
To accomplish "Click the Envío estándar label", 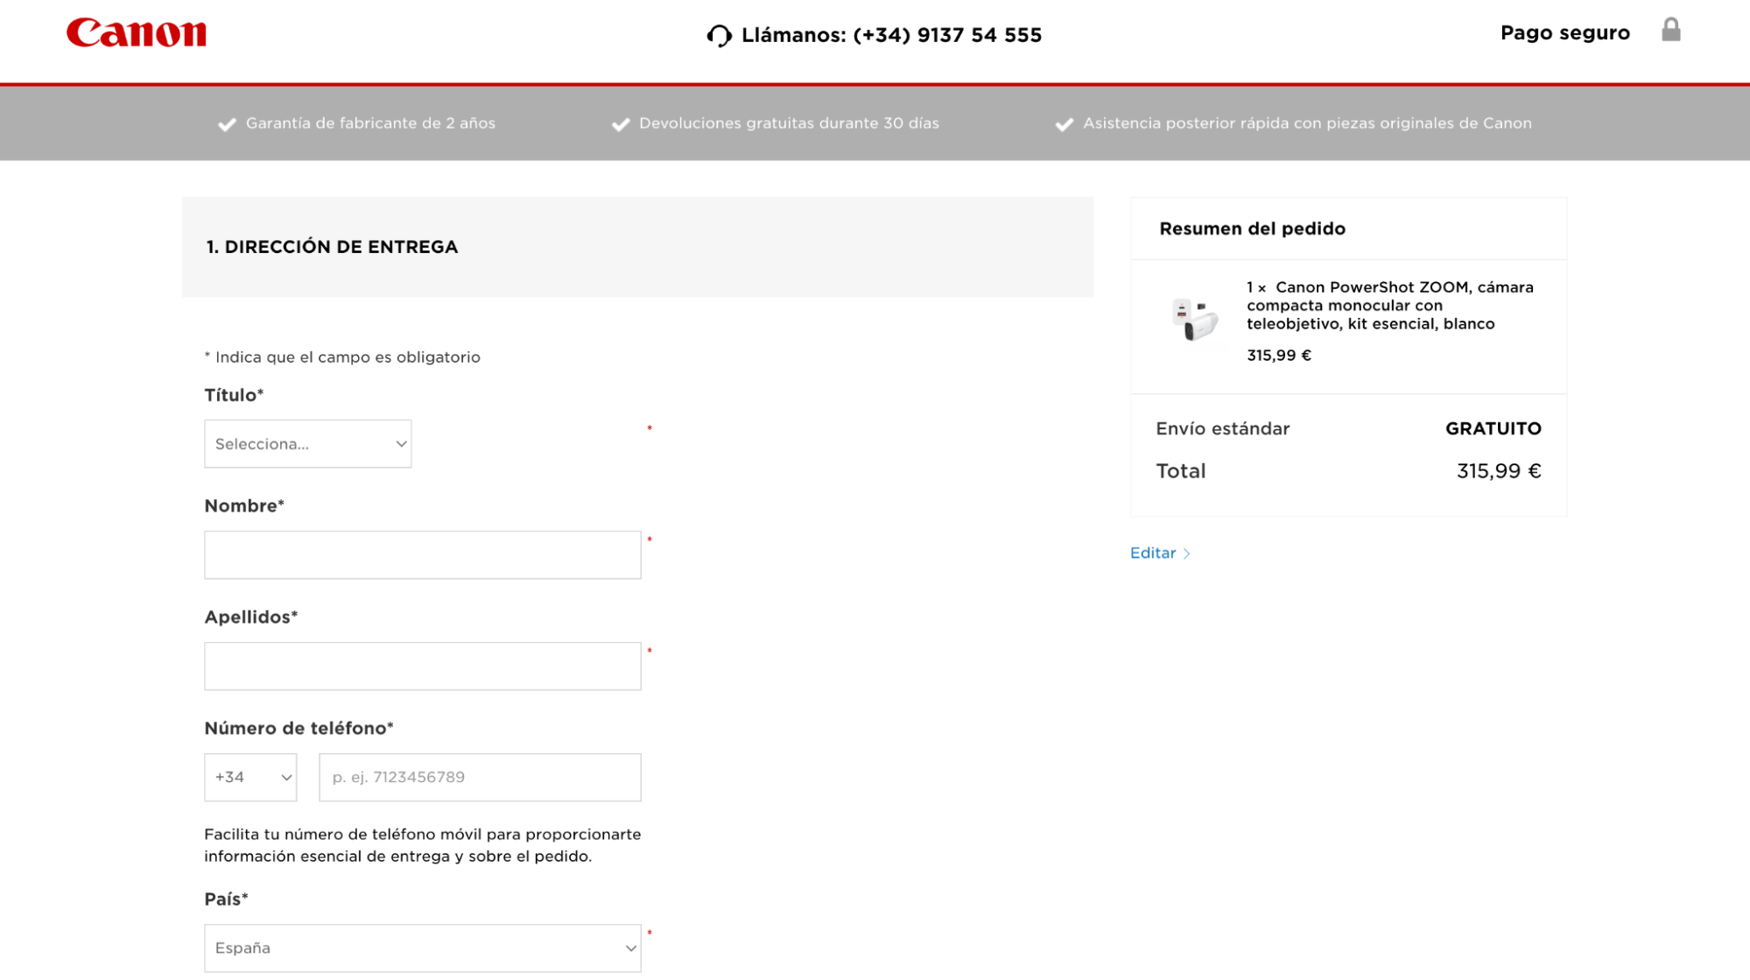I will [1222, 429].
